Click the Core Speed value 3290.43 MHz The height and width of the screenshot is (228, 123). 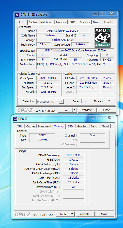[48, 78]
